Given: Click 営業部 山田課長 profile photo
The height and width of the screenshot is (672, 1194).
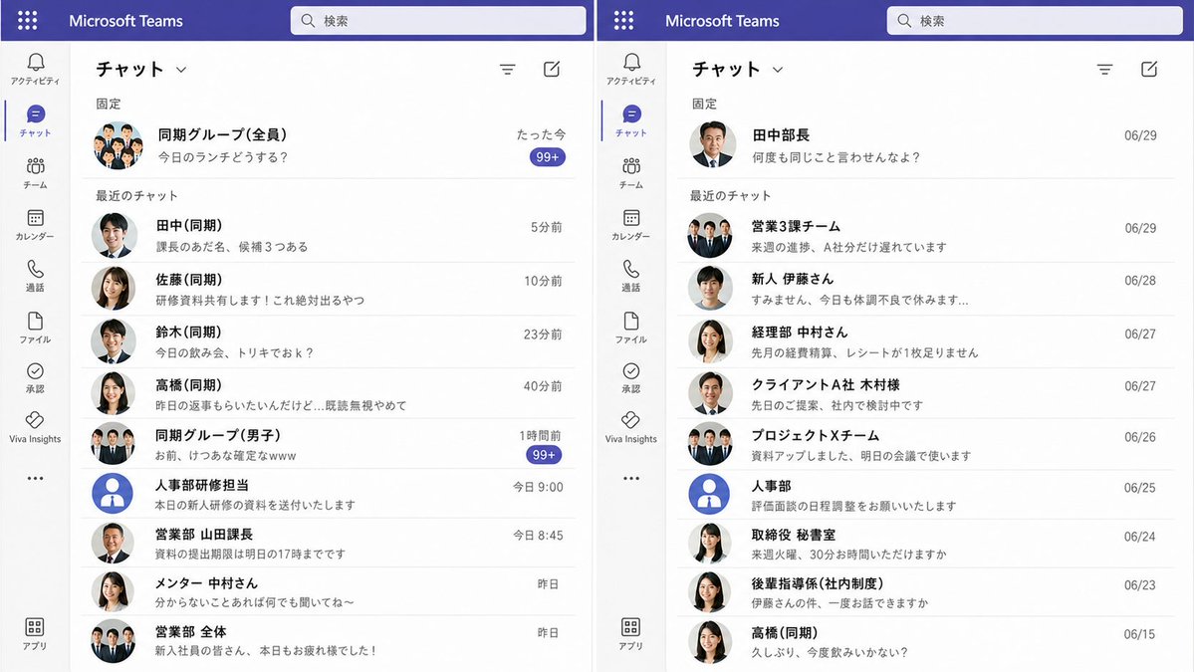Looking at the screenshot, I should pyautogui.click(x=113, y=543).
